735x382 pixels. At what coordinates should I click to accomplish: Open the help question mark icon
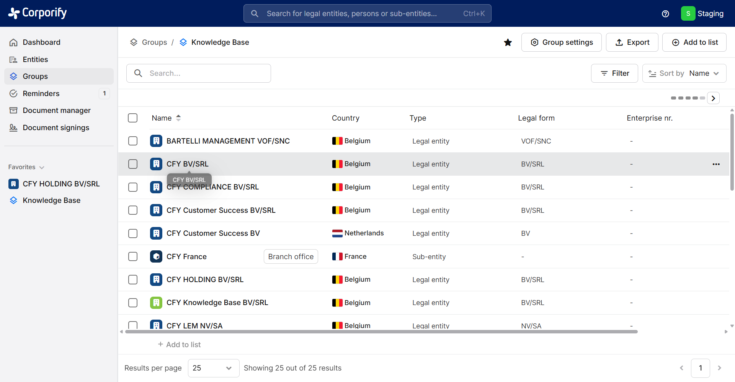click(665, 14)
